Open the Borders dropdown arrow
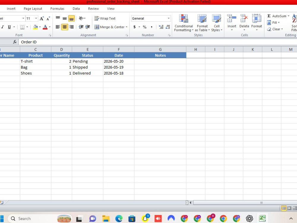 27,27
